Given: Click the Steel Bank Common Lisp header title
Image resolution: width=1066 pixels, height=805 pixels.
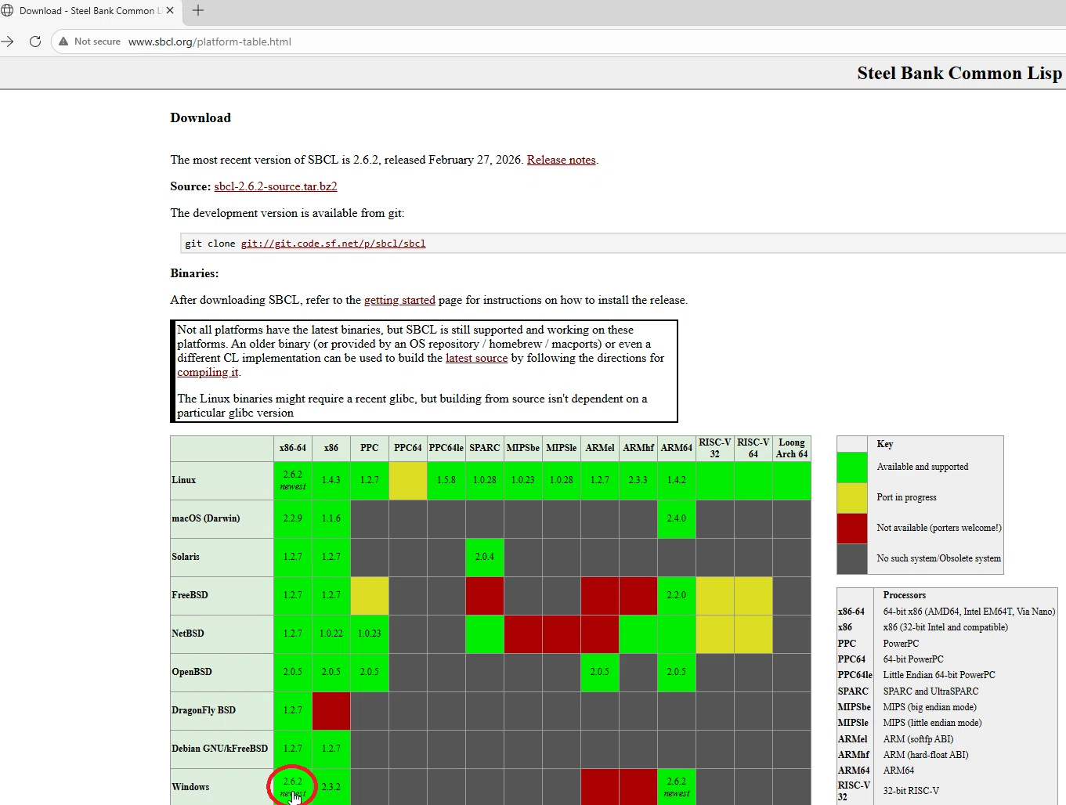Looking at the screenshot, I should pyautogui.click(x=959, y=73).
